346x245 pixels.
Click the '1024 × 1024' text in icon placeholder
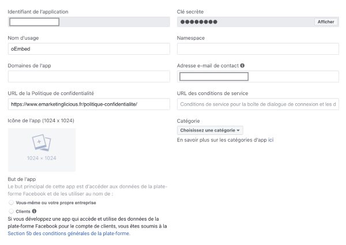coord(42,158)
